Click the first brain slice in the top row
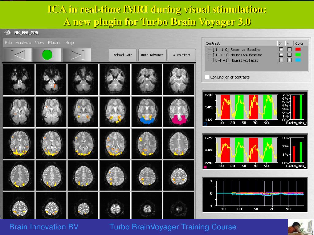Viewport: 314px width, 235px height. [x=19, y=79]
